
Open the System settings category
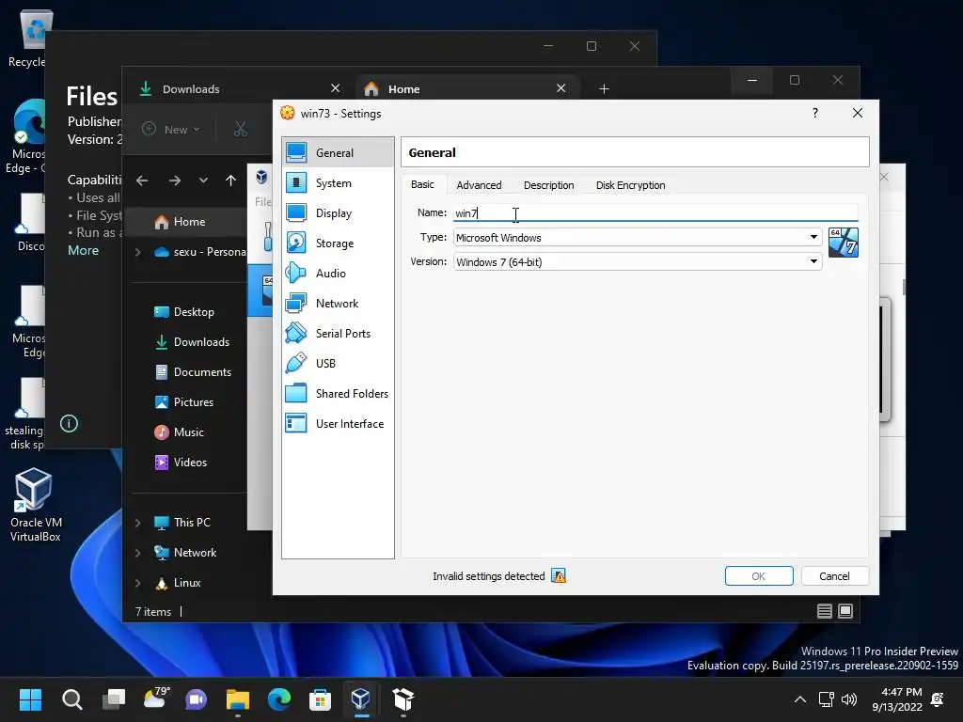pyautogui.click(x=338, y=183)
